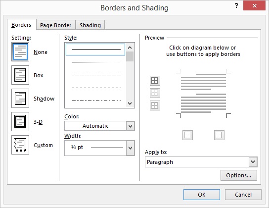269x208 pixels.
Task: Click the Style list scroll down arrow
Action: pos(130,104)
